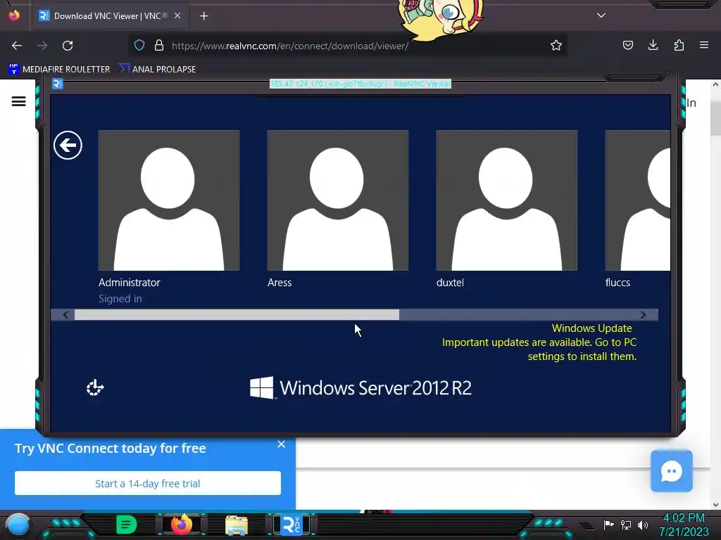The width and height of the screenshot is (721, 540).
Task: Open the Firefox downloads panel
Action: (x=653, y=45)
